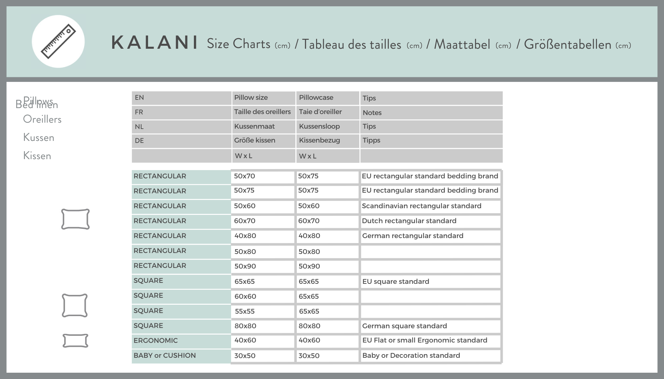The image size is (664, 379).
Task: Click 'Baby or Decoration standard' tip
Action: coord(430,356)
